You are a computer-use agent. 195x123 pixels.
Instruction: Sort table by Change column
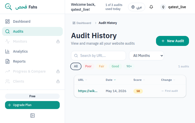pos(168,80)
